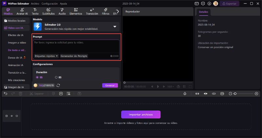Step to next frame in player

(164, 87)
